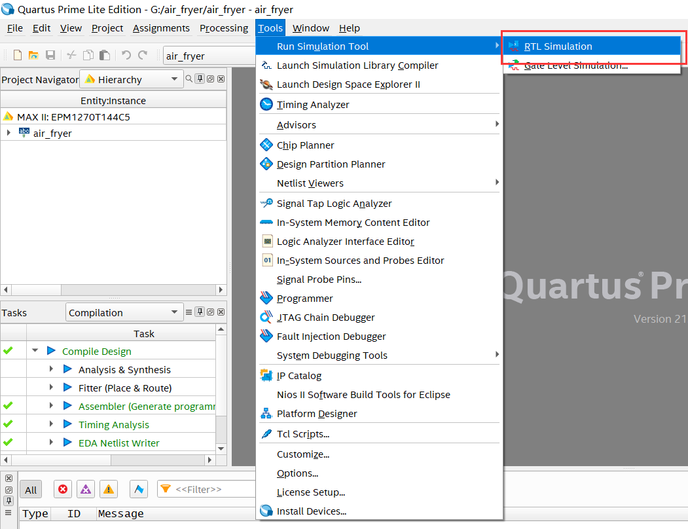Screen dimensions: 688x529
Task: Open Netlist Viewers submenu
Action: tap(379, 183)
